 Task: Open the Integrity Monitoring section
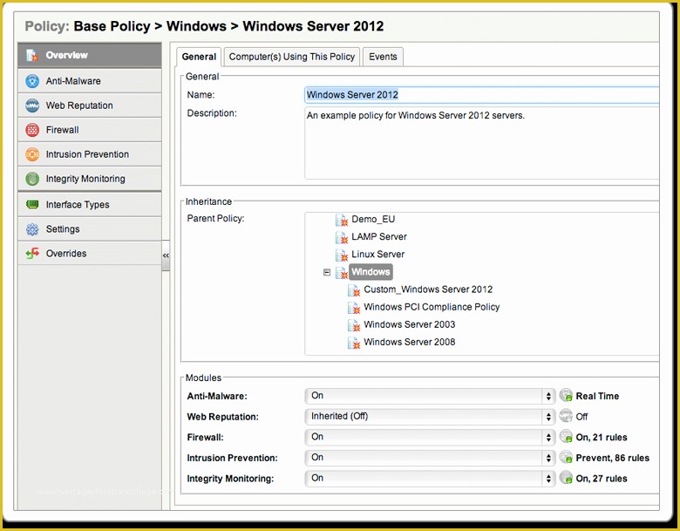[x=89, y=179]
